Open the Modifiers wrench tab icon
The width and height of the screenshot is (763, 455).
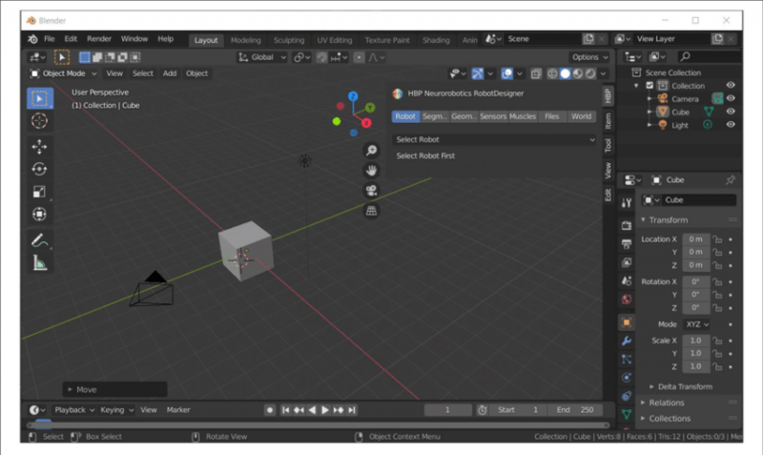(627, 341)
